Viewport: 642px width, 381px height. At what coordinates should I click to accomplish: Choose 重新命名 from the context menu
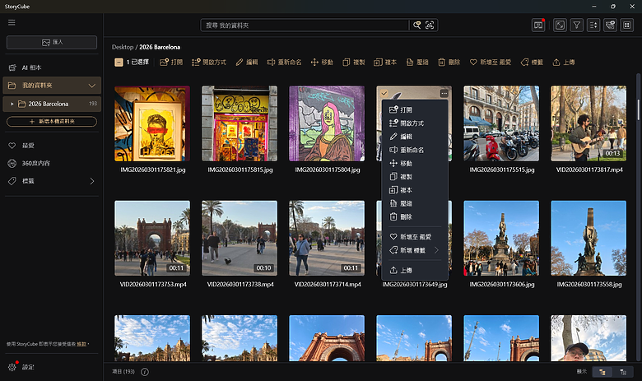[x=411, y=150]
